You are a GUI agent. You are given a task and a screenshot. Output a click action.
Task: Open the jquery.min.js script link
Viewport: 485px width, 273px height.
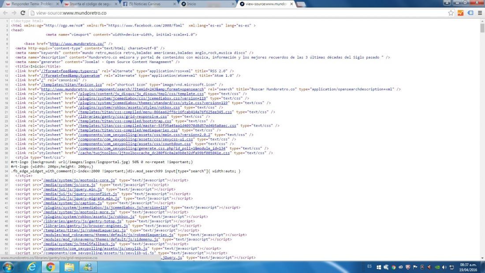click(73, 189)
